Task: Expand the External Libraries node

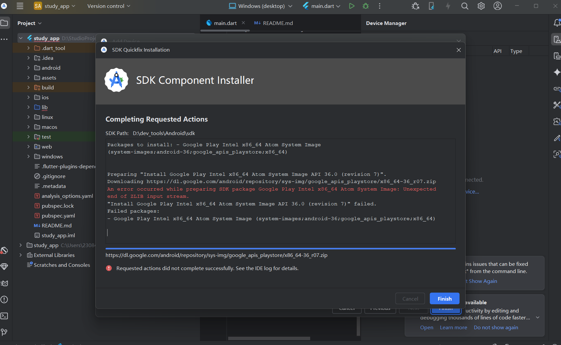Action: [21, 255]
